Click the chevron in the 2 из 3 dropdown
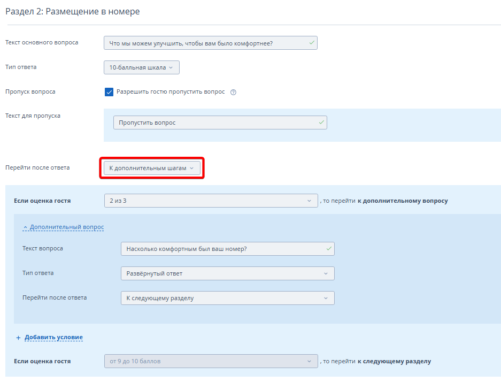 pyautogui.click(x=309, y=201)
